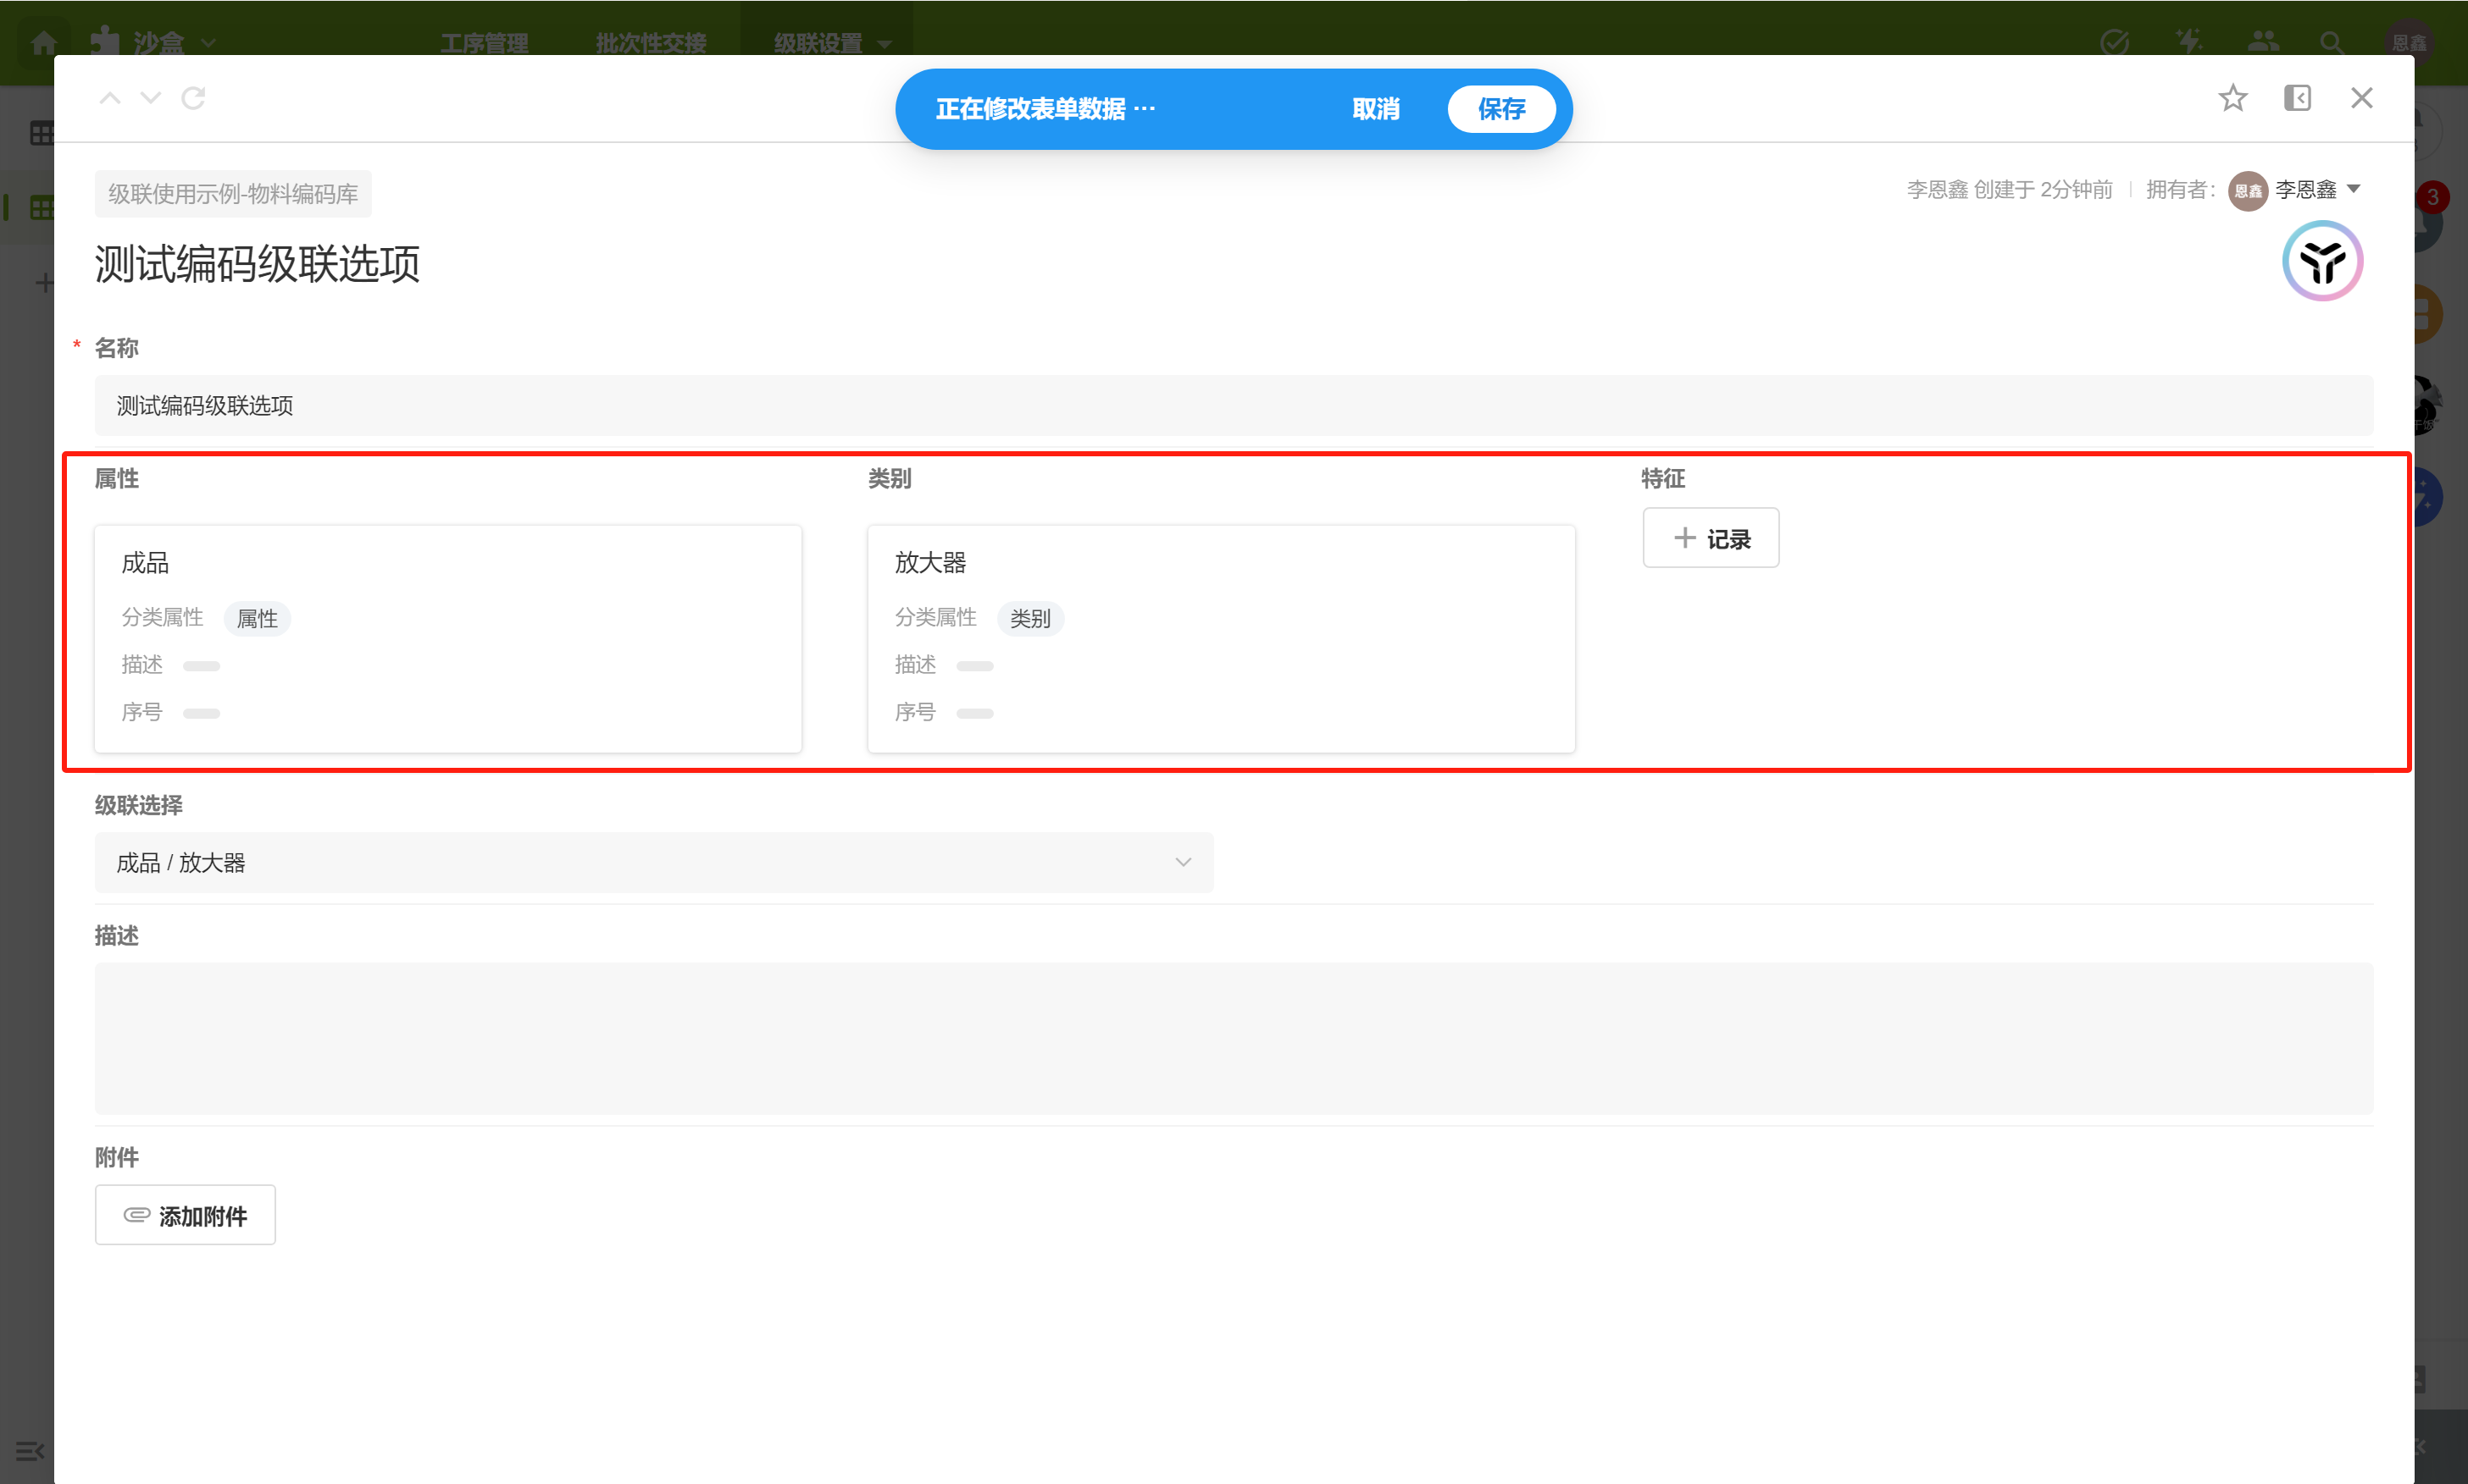Click the refresh record icon
Screen dimensions: 2468x1484
[193, 98]
